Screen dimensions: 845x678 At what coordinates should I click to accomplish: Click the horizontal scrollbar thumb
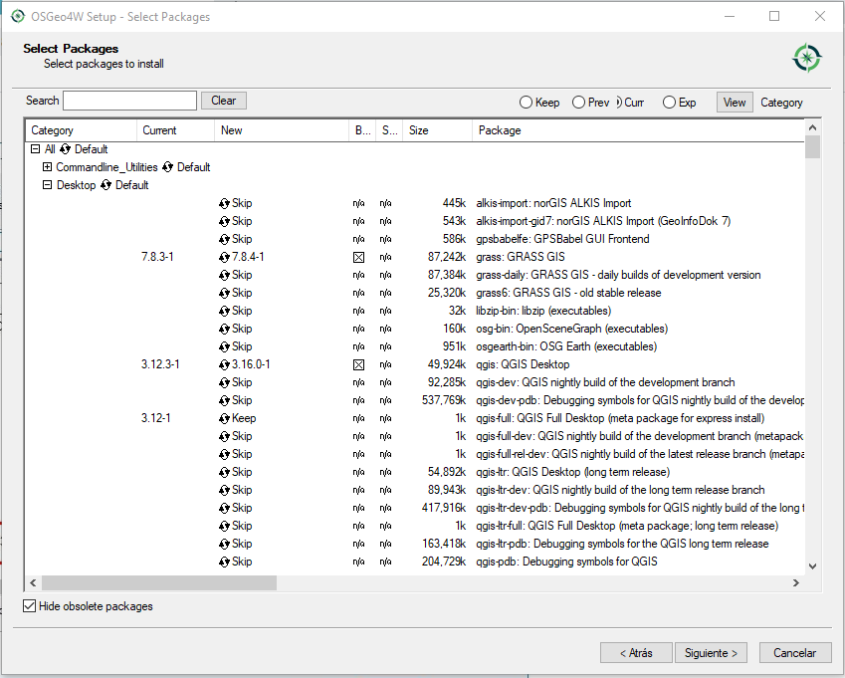point(159,582)
